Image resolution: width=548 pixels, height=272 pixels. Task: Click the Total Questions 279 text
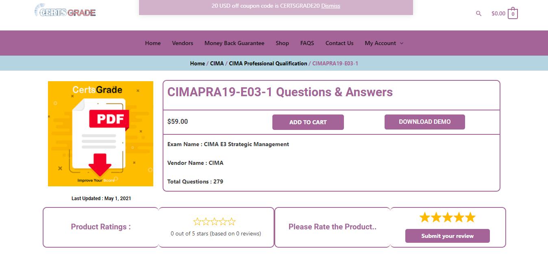(195, 181)
